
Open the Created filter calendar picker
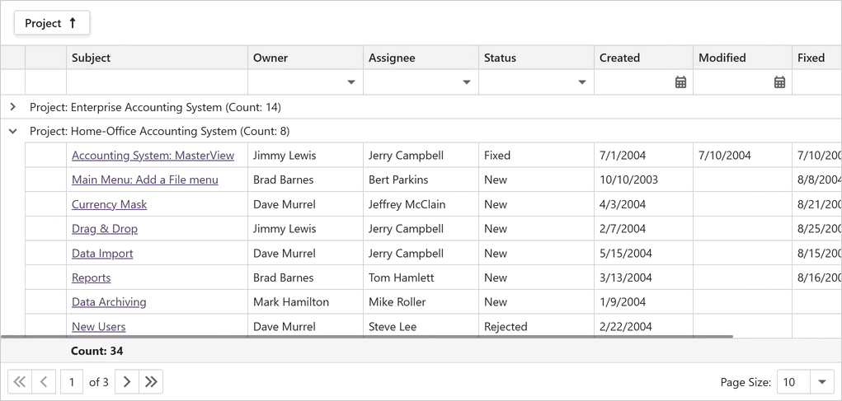[680, 82]
